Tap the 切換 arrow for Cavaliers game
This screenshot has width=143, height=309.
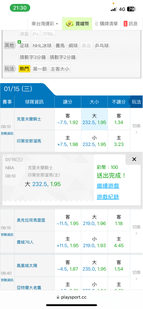(x=136, y=132)
